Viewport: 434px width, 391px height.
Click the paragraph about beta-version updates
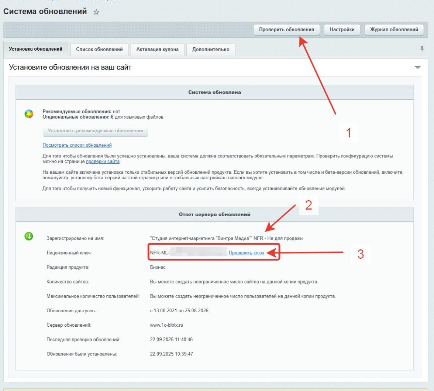click(x=223, y=175)
